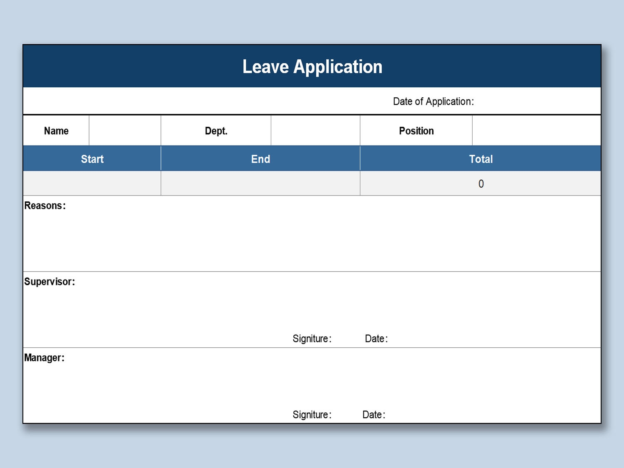Click the empty field next to Name
The image size is (624, 468).
click(x=125, y=131)
